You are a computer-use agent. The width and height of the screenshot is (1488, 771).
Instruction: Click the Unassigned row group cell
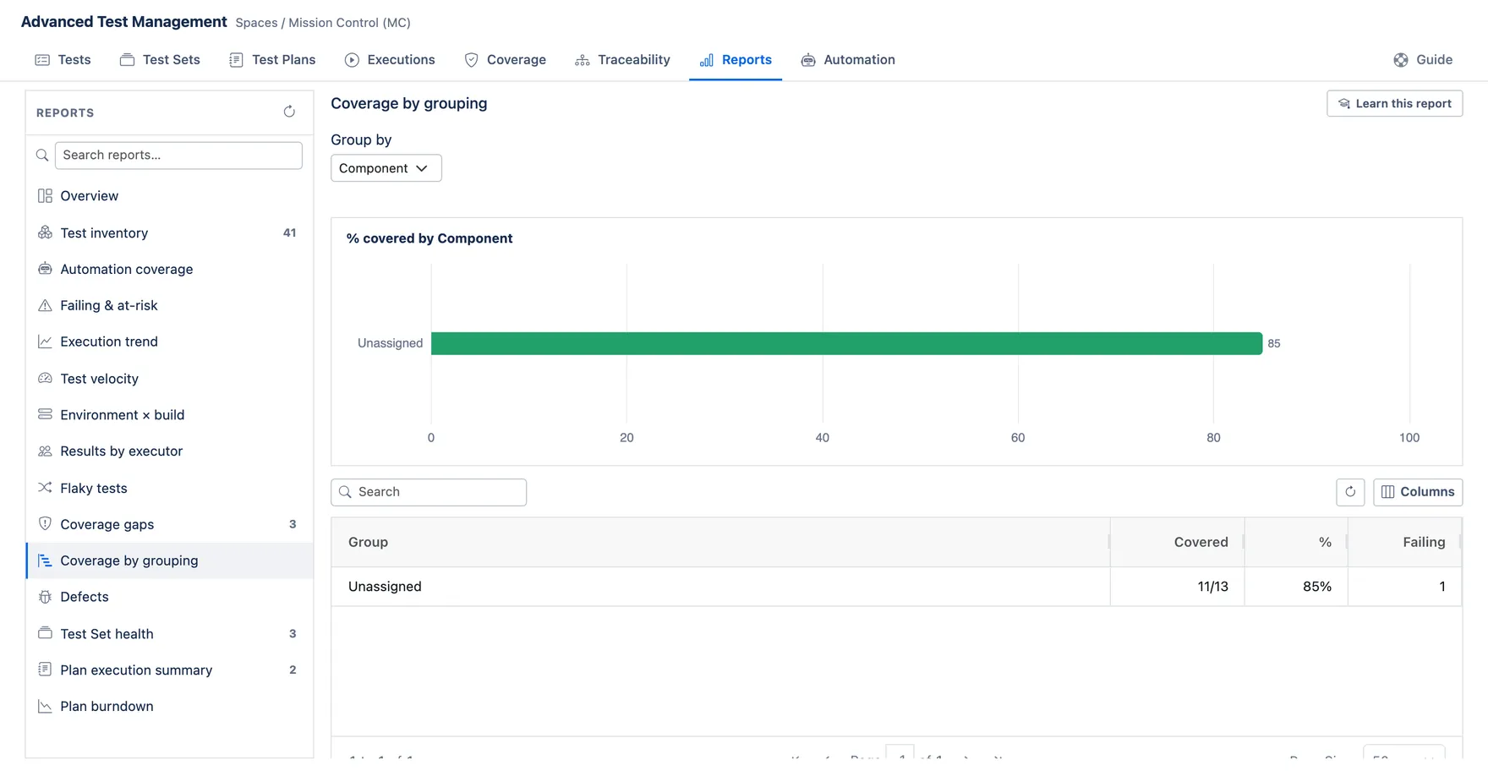click(x=720, y=587)
